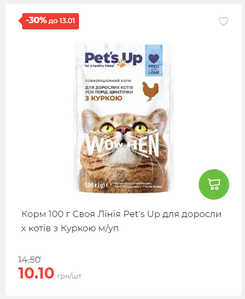245x299 pixels.
Task: Click the до 13.01 promo date text
Action: pos(62,21)
